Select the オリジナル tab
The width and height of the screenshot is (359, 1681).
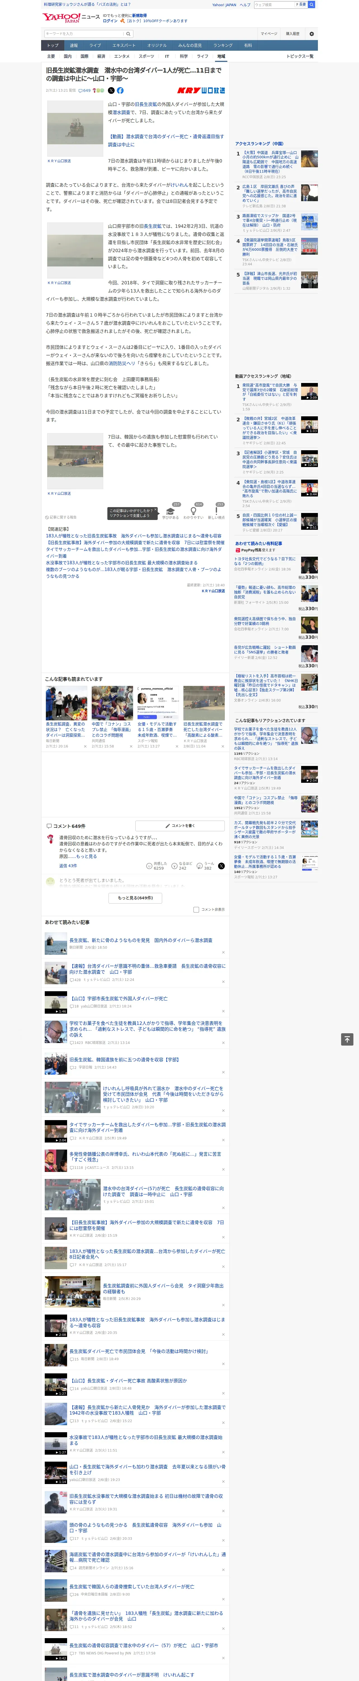point(157,45)
